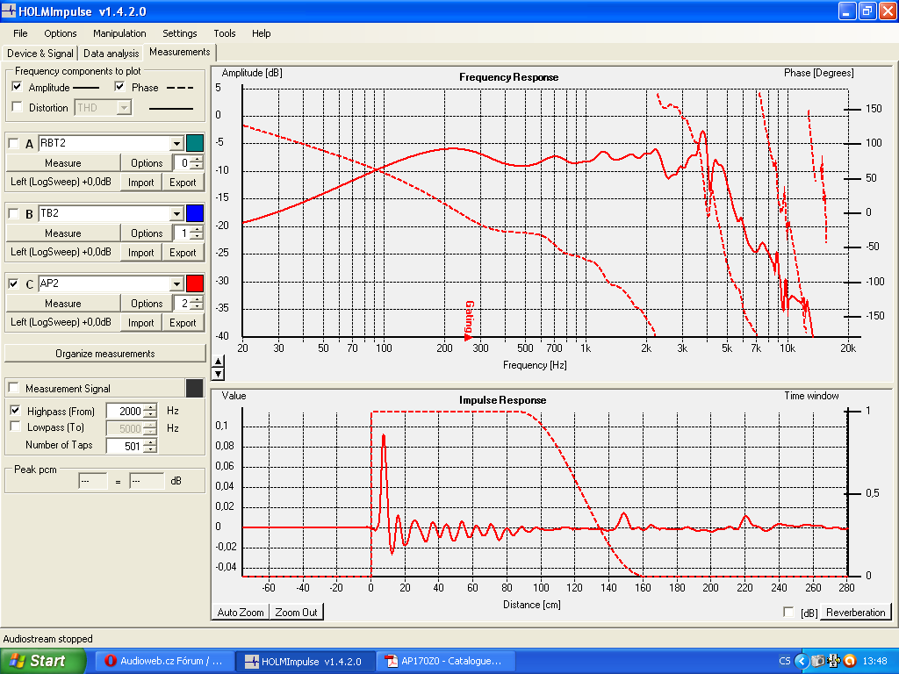Toggle the Phase checkbox
The height and width of the screenshot is (674, 899).
coord(119,87)
